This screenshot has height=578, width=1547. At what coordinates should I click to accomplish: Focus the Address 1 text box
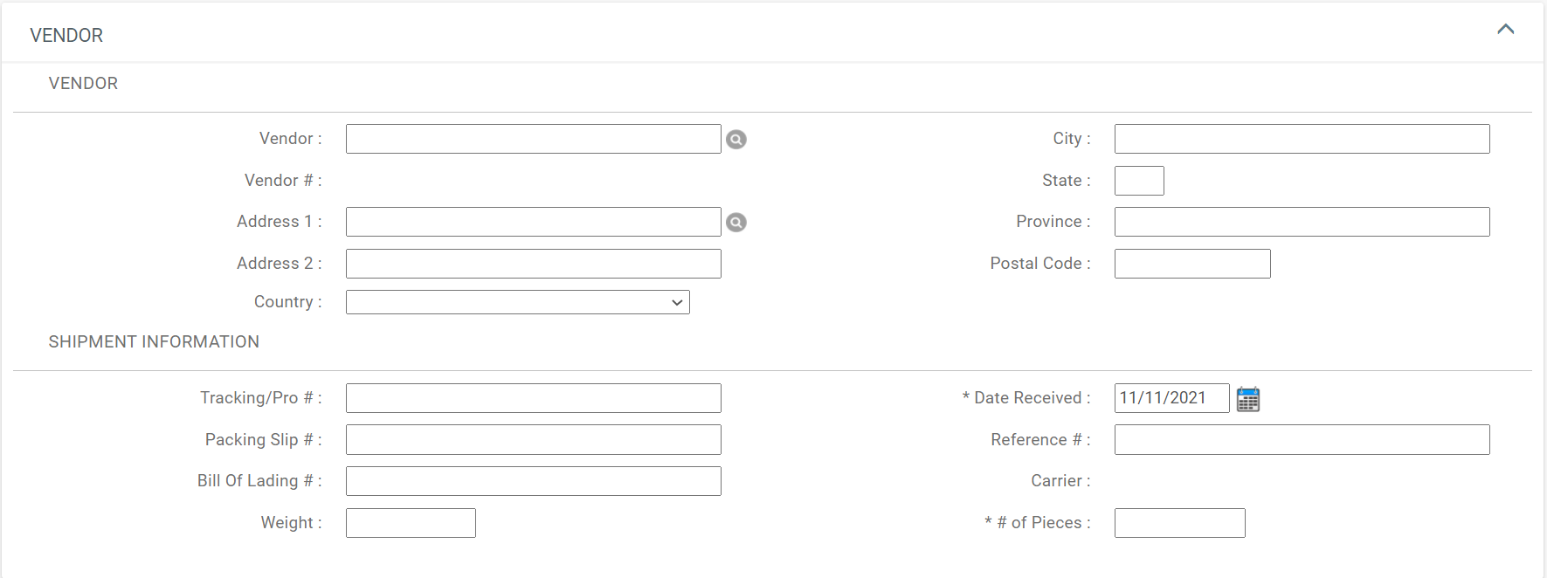pos(533,222)
